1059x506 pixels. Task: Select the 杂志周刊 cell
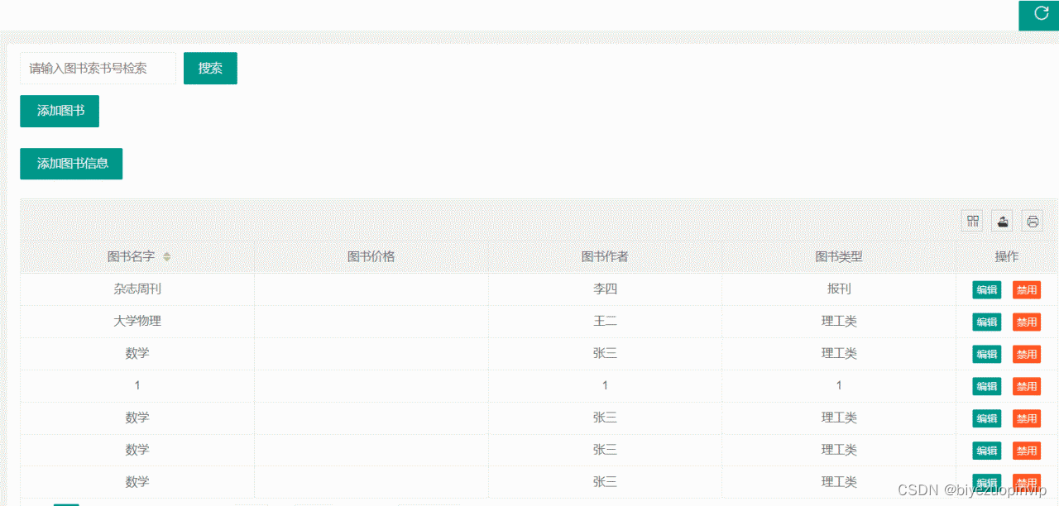pos(137,289)
